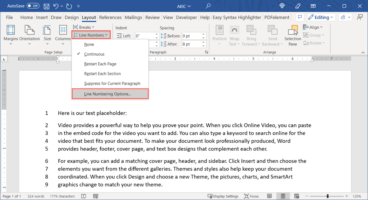Image resolution: width=368 pixels, height=200 pixels.
Task: Open the Editing mode dropdown
Action: [321, 17]
